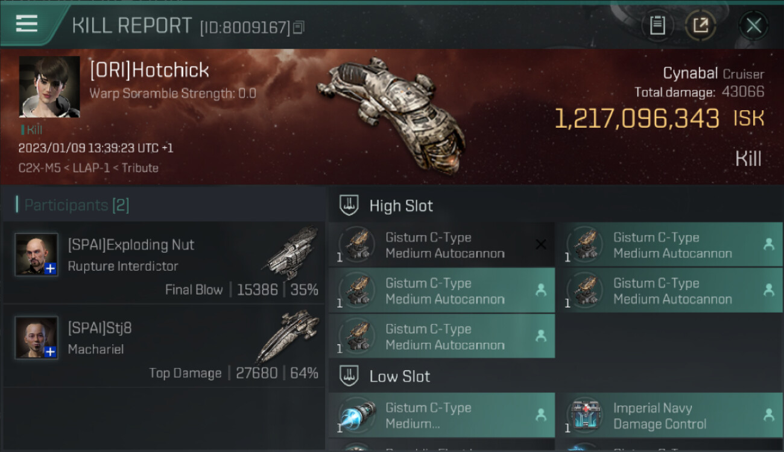Select Gistum C-Type Medium low slot item
Viewport: 784px width, 452px height.
click(x=441, y=415)
